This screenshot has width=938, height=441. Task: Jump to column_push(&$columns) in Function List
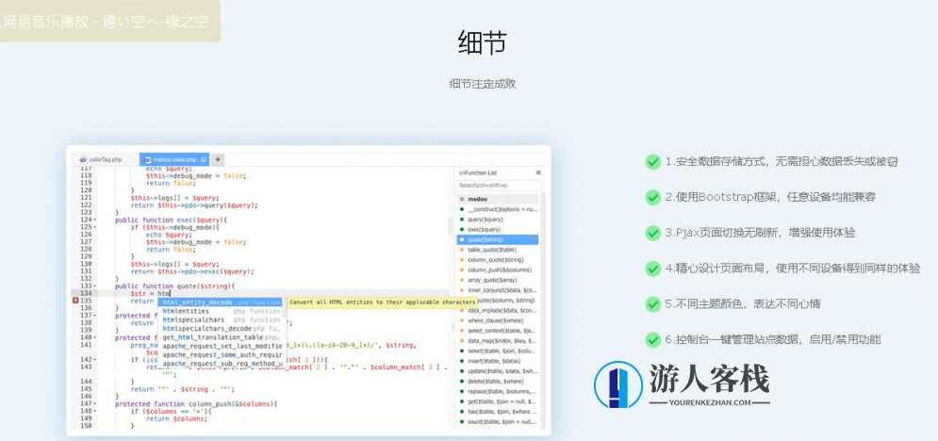(498, 270)
